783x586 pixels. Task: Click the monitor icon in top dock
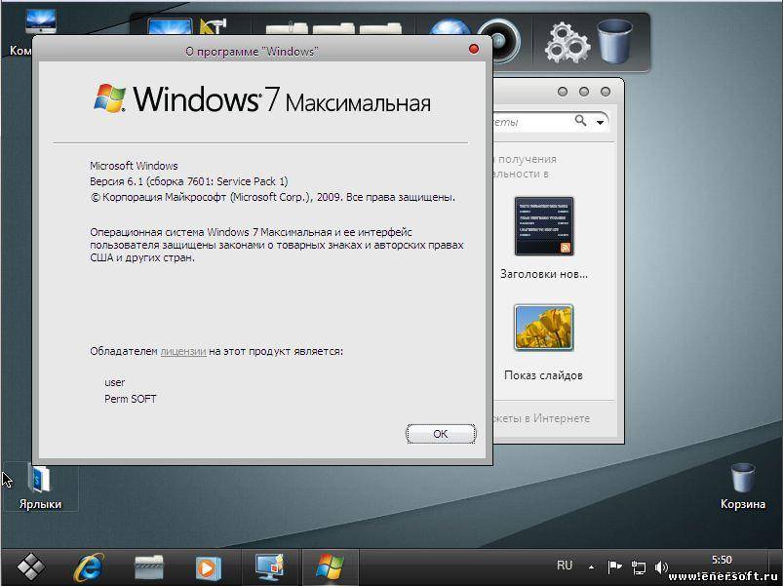tap(170, 26)
